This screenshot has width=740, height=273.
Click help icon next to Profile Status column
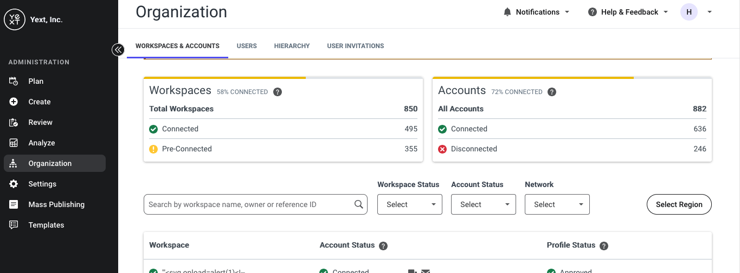tap(604, 246)
